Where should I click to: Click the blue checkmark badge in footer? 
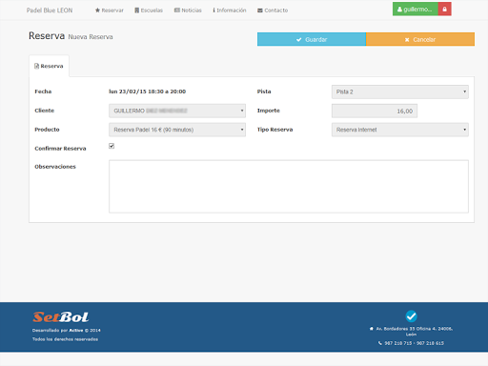click(411, 316)
